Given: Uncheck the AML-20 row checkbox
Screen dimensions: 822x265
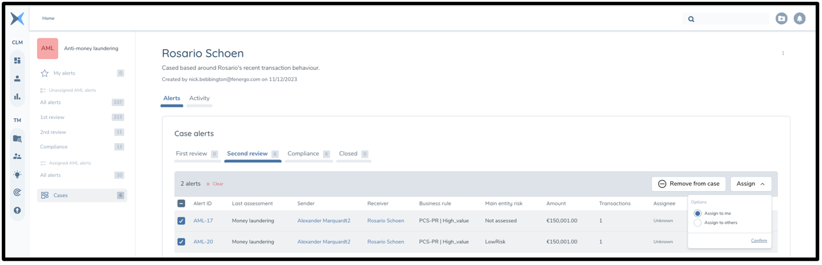Looking at the screenshot, I should click(181, 242).
